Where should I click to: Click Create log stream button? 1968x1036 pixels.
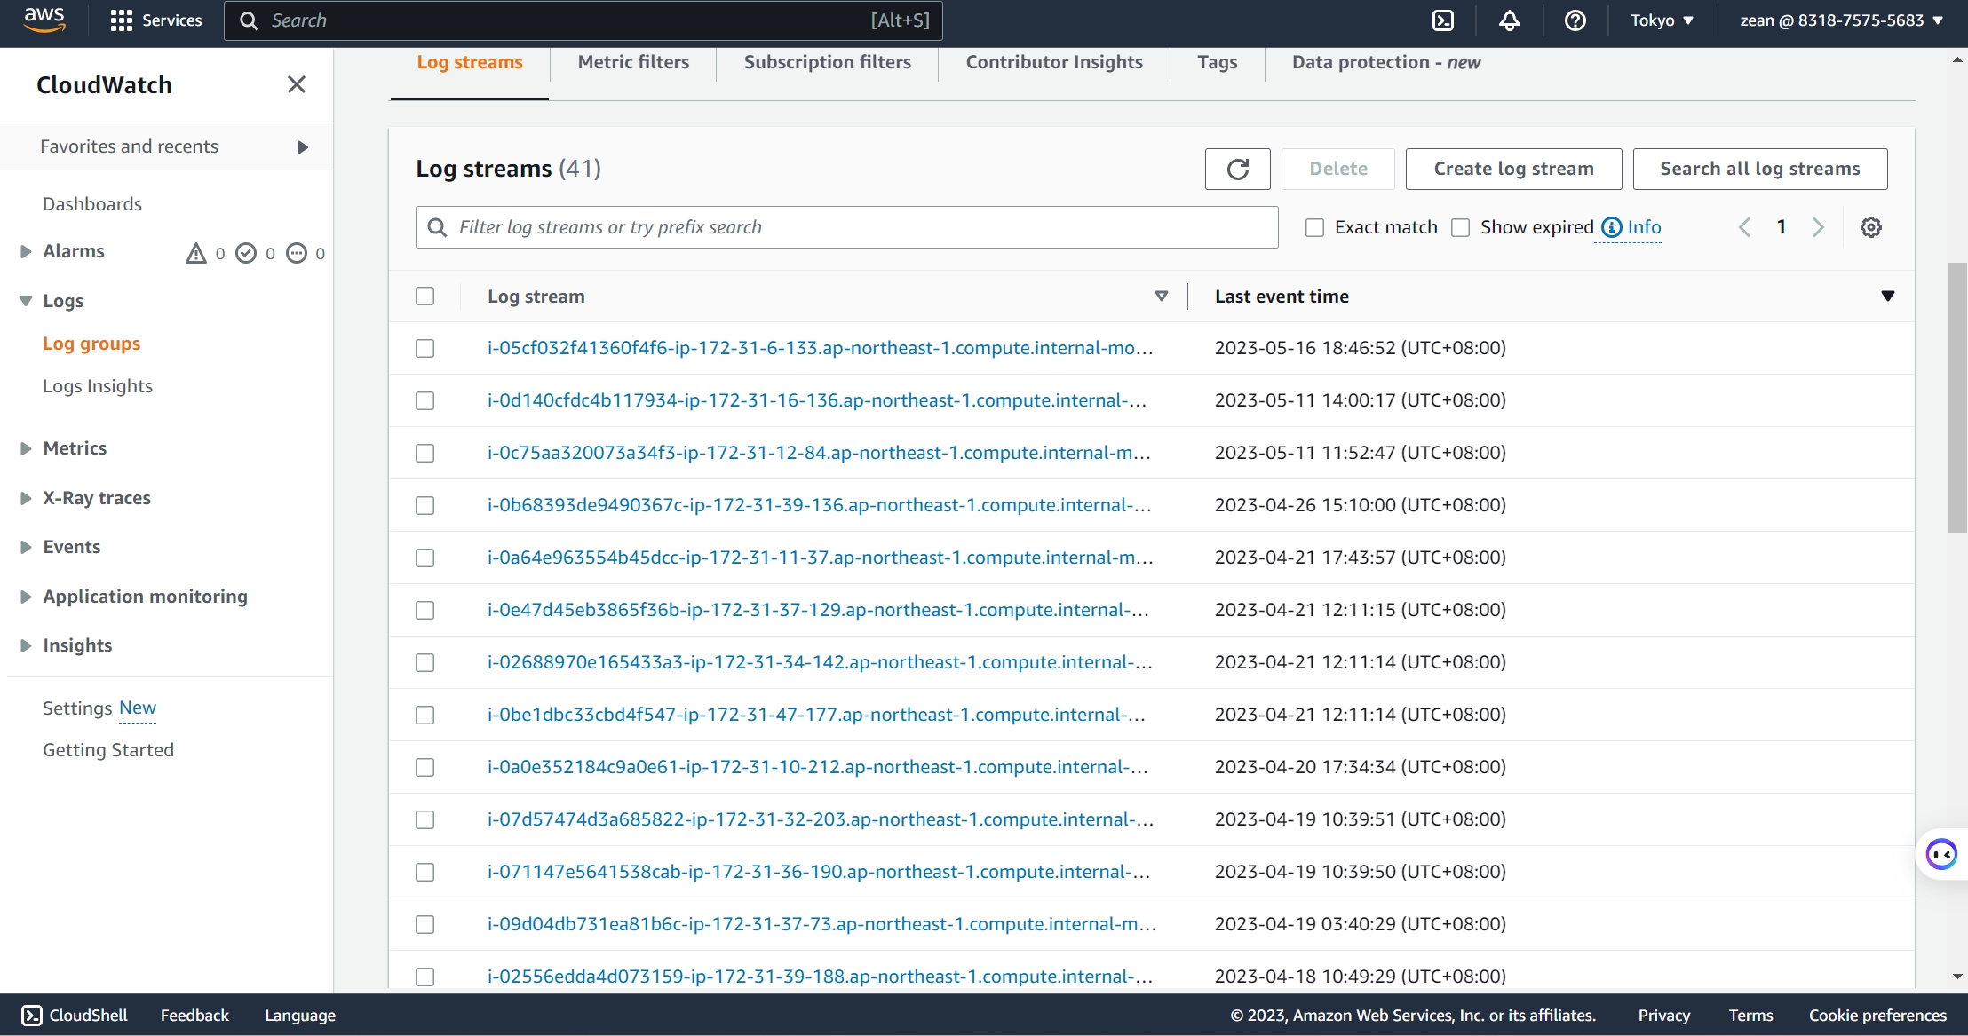[x=1514, y=169]
